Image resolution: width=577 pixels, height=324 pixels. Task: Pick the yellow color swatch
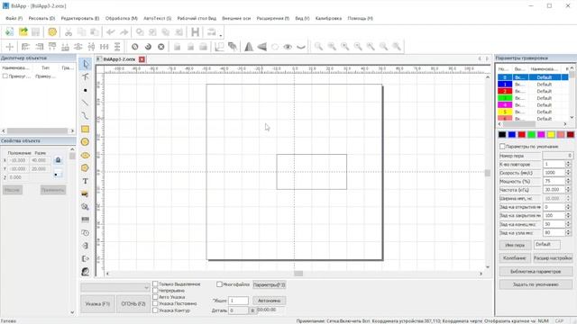[551, 134]
